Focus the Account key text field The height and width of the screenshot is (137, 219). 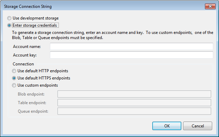131,55
